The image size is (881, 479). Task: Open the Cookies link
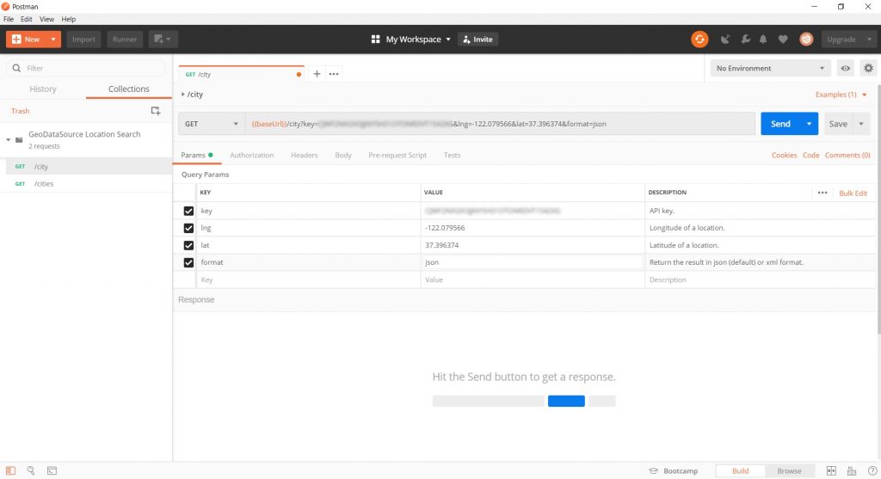pyautogui.click(x=784, y=155)
